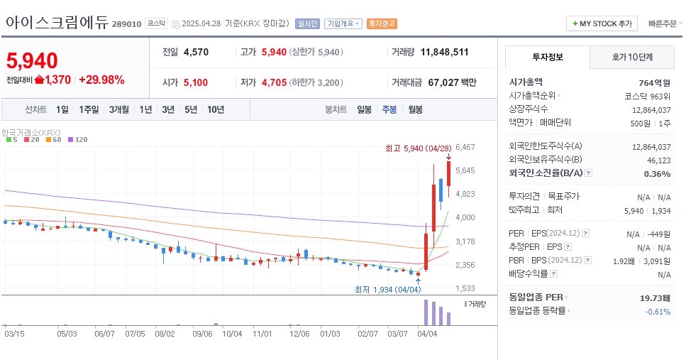This screenshot has height=360, width=686.
Task: Click the 거래량 value 11,848,511
Action: click(x=445, y=52)
